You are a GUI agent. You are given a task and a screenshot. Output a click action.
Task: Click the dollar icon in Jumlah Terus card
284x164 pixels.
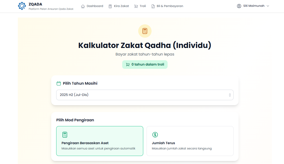[x=155, y=135]
